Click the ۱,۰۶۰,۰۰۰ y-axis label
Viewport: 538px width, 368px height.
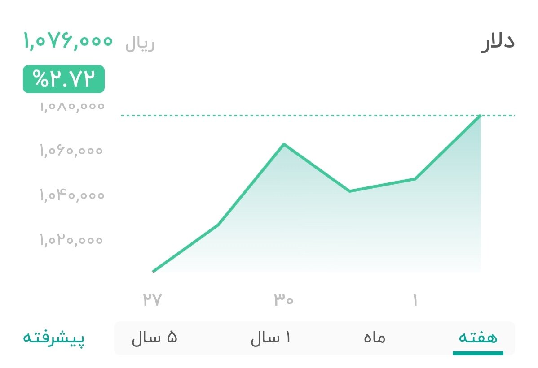point(72,151)
